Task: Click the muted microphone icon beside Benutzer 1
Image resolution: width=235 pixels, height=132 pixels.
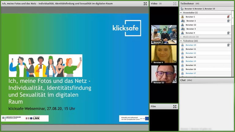Action: (x=228, y=17)
